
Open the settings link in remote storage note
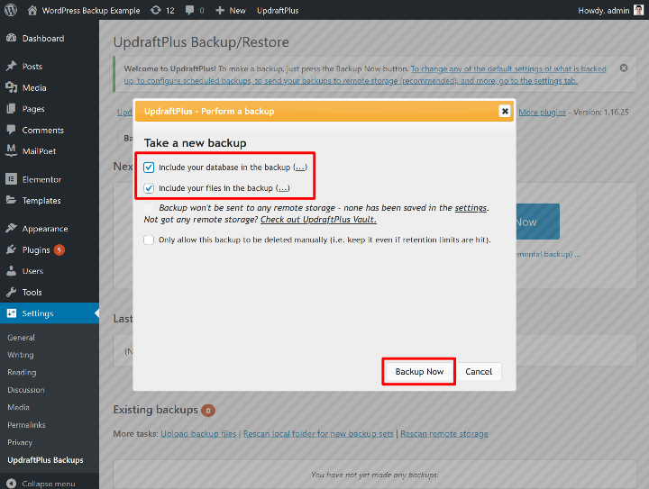pos(471,207)
